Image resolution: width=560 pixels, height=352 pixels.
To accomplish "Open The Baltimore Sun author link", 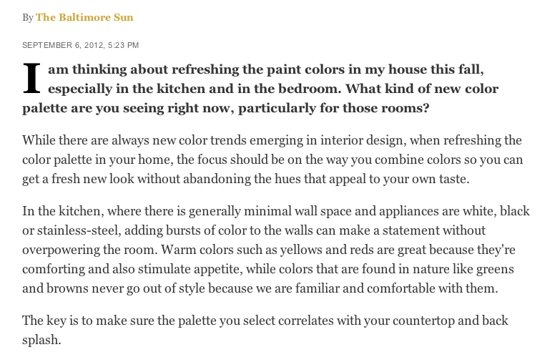I will pos(84,17).
